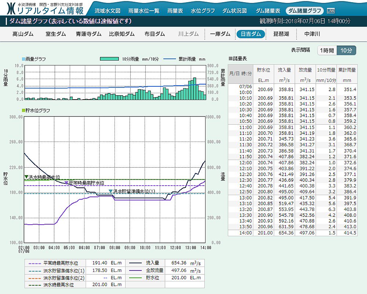Click the 497.06 m³/s legend value
Viewport: 367px width, 294px height.
(x=186, y=270)
